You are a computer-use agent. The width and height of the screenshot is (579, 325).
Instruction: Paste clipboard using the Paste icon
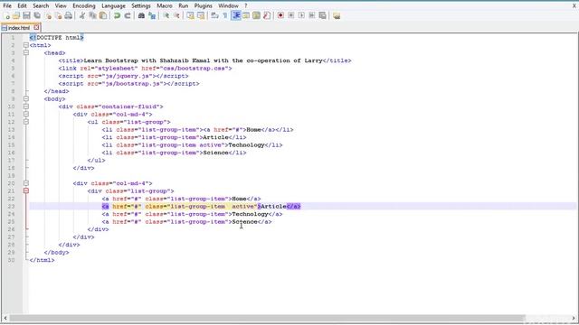[x=103, y=15]
